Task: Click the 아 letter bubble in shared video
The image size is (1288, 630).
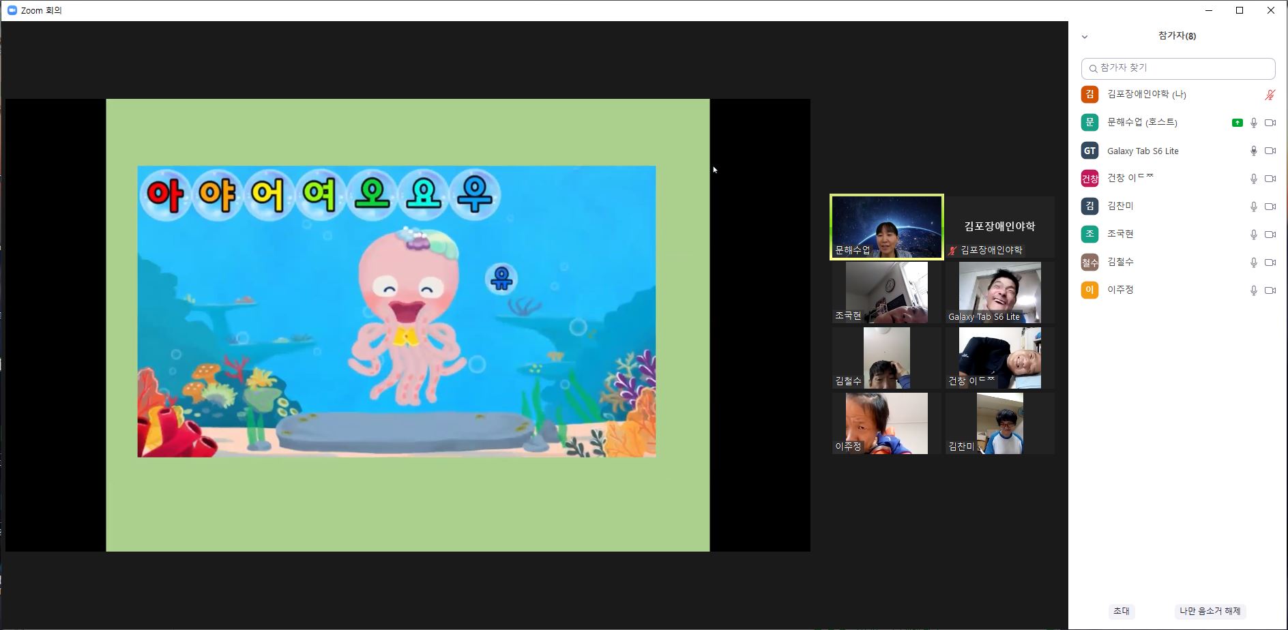Action: coord(164,194)
